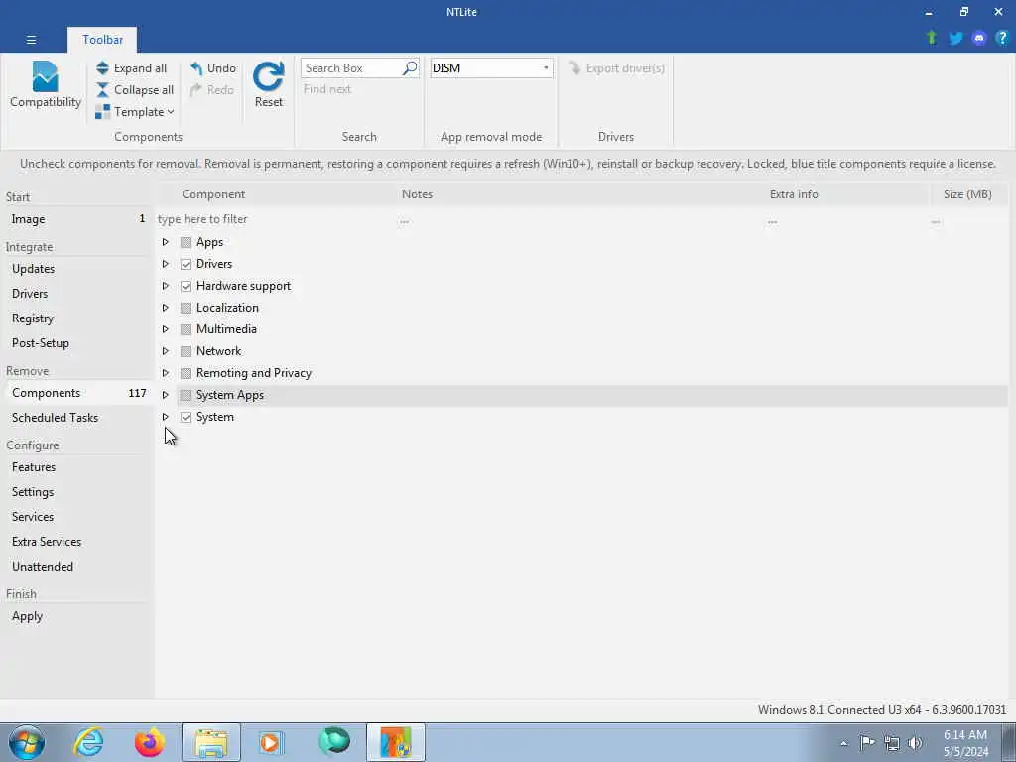Click Collapse all components

coord(135,90)
